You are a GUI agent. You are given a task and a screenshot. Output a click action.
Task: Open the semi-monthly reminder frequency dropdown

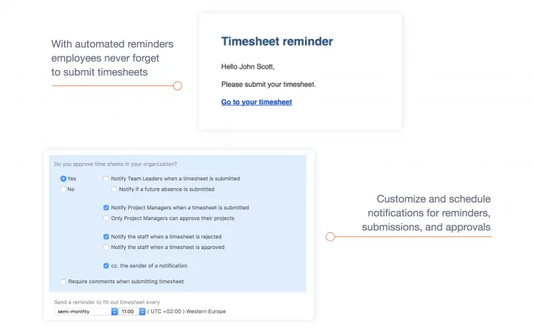[85, 311]
